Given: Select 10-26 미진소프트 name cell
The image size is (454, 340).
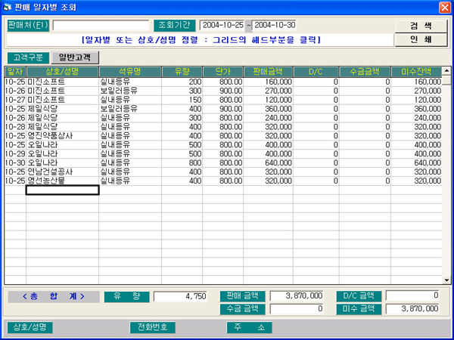Looking at the screenshot, I should click(x=62, y=91).
